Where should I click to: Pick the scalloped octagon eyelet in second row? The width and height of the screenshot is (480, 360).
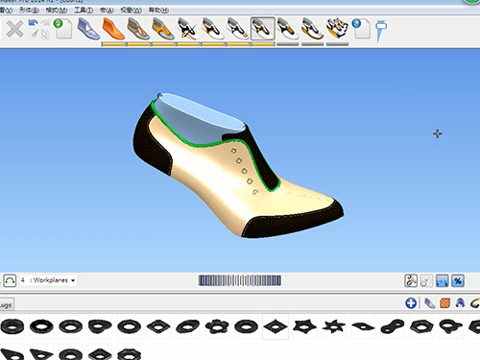(x=130, y=354)
